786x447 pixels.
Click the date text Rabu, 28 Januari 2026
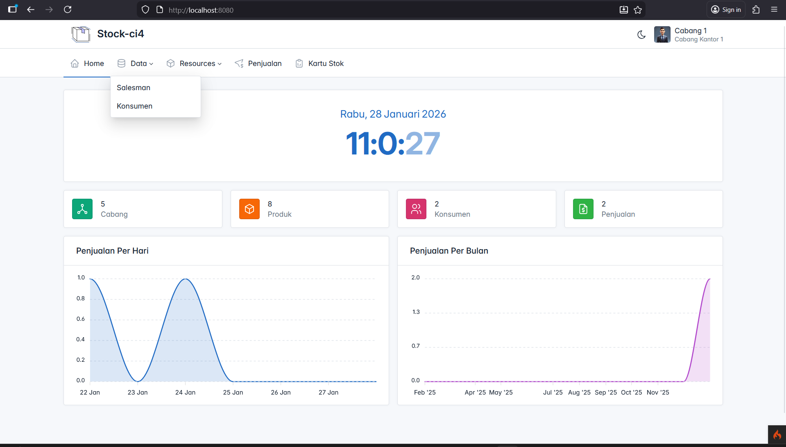click(x=393, y=114)
